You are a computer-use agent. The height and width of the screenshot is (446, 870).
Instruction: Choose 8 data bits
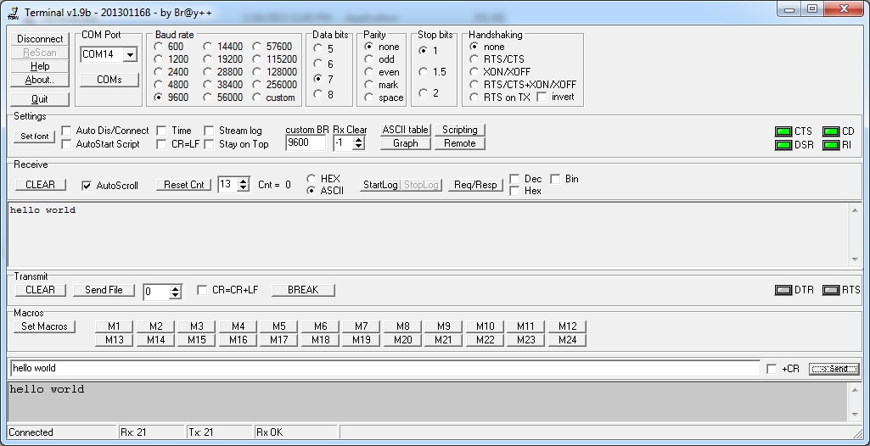pos(318,94)
